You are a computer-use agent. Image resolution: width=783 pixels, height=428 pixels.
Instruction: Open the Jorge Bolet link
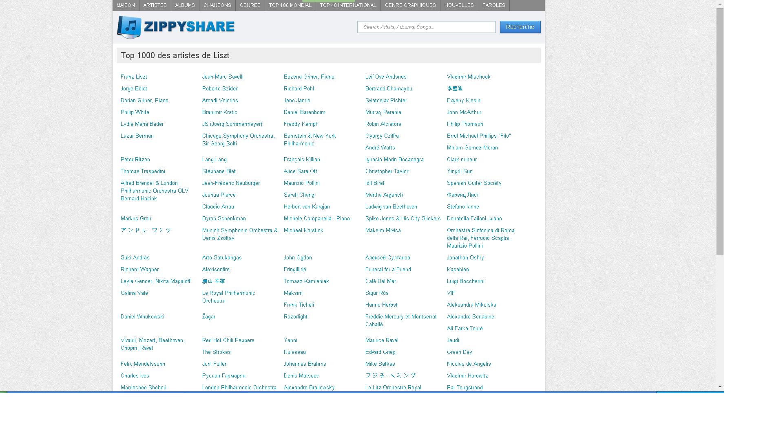134,89
